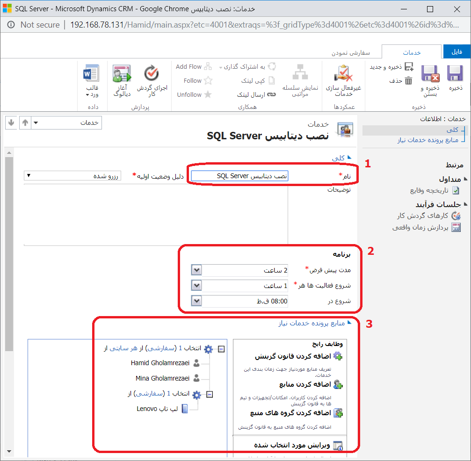The image size is (471, 461).
Task: Click اضافه کردن منابع (Add Resources)
Action: pyautogui.click(x=311, y=384)
